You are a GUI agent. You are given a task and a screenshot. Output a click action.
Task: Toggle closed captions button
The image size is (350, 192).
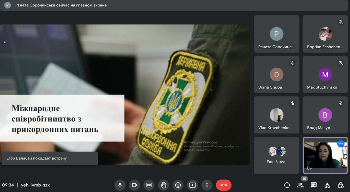149,185
